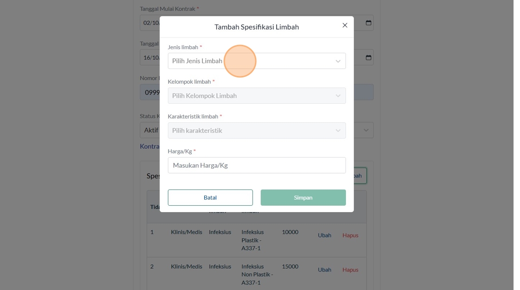Open calendar picker for Tanggal Mulai Kontrak

pos(369,23)
